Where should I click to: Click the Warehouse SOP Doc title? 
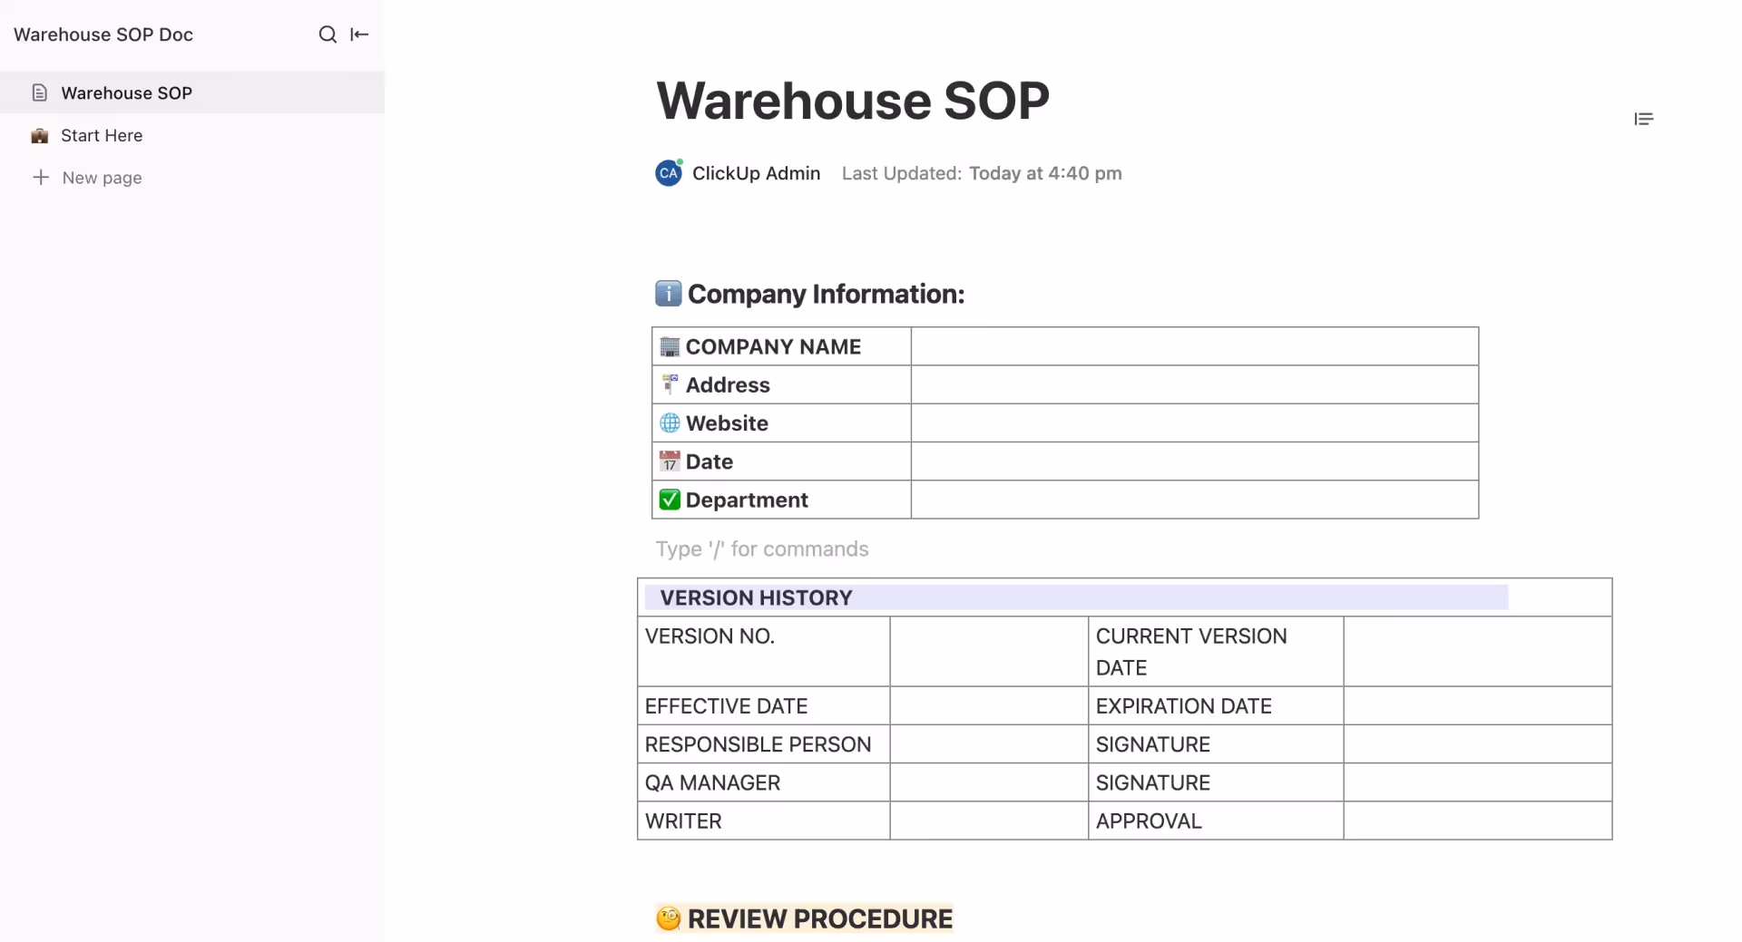pos(103,34)
